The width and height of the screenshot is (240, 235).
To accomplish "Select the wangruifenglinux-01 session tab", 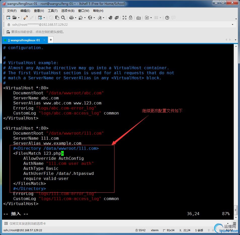I will 24,40.
